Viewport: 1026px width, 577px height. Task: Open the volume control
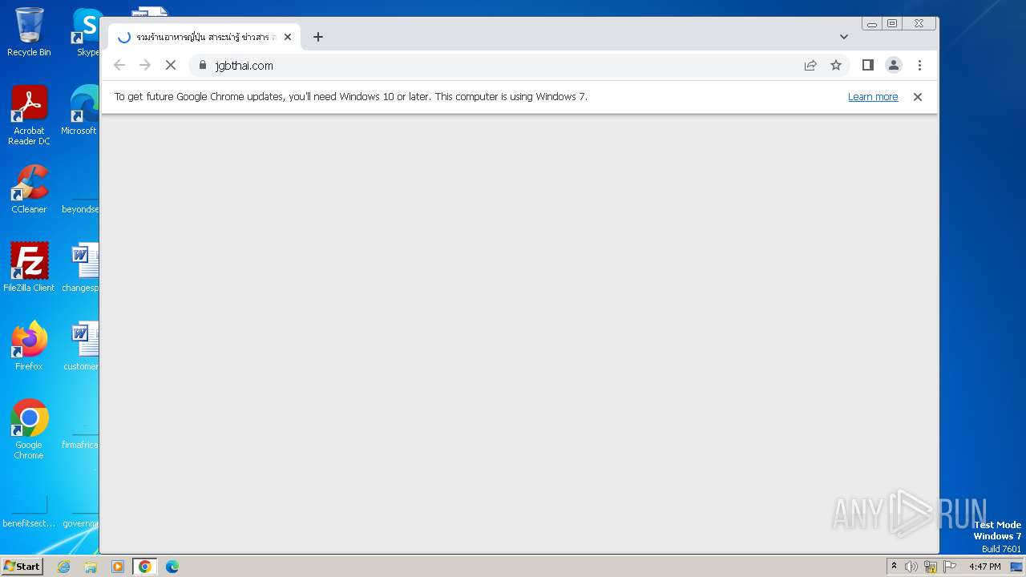click(911, 567)
